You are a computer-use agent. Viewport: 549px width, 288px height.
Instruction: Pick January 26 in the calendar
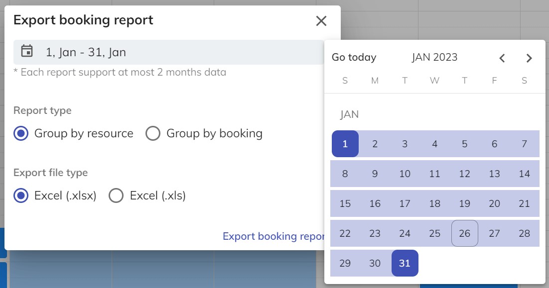(464, 233)
